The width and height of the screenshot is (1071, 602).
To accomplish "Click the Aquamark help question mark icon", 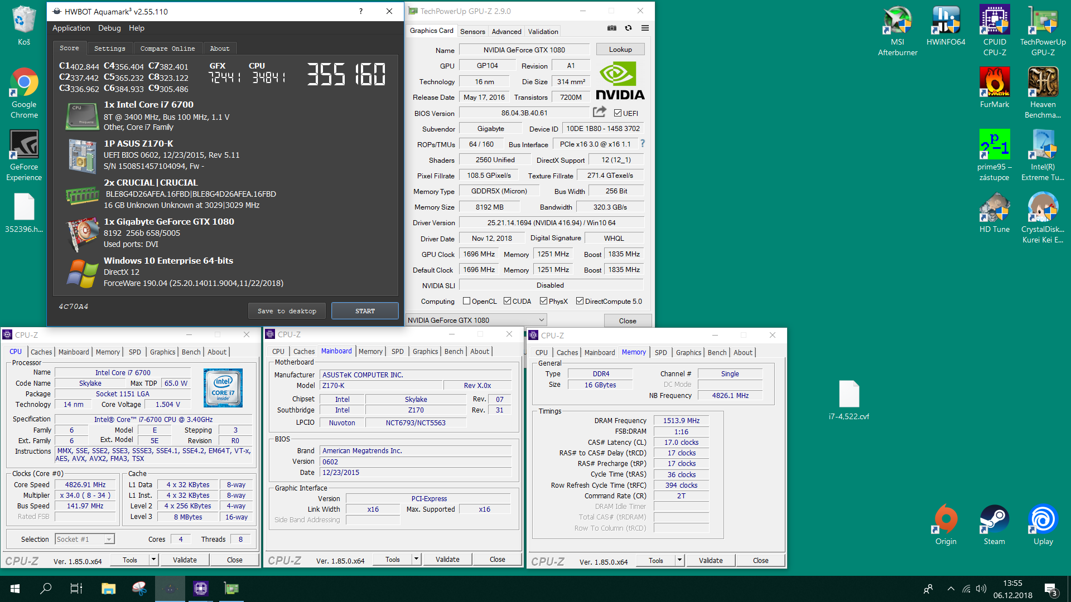I will [x=361, y=11].
